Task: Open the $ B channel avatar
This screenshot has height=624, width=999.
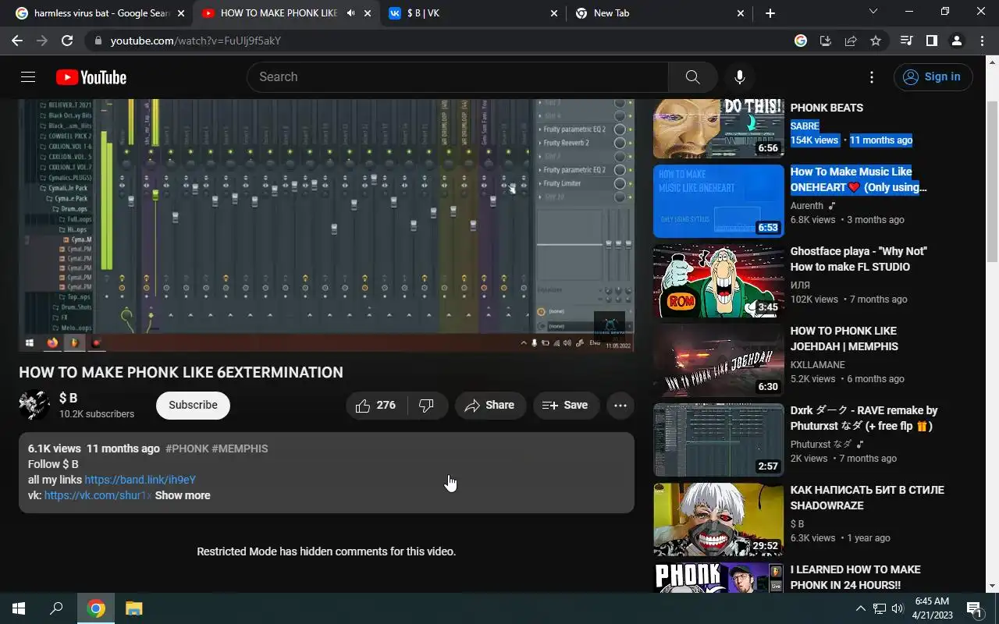Action: coord(34,406)
